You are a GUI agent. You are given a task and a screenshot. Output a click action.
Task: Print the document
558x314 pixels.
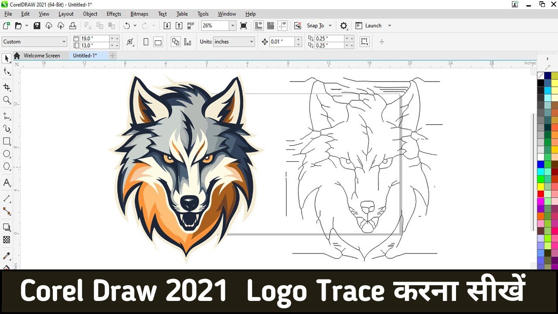tap(73, 26)
